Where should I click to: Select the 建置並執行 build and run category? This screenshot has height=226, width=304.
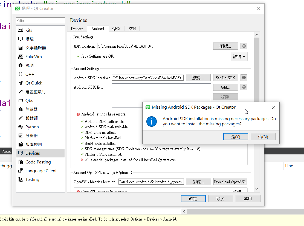[x=40, y=92]
